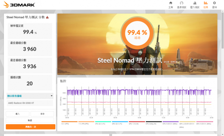
Task: Click the wide white button below 載入
Action: coord(30,120)
